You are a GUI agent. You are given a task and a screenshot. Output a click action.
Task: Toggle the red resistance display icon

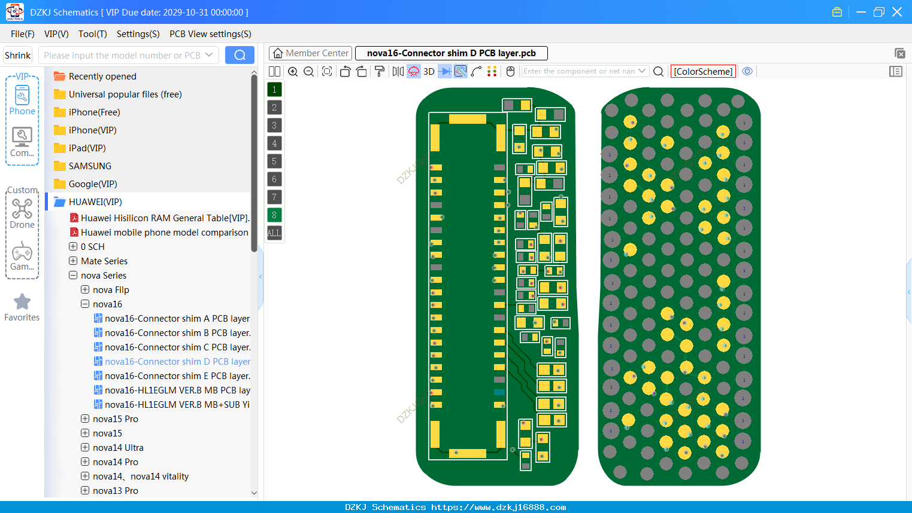coord(414,71)
